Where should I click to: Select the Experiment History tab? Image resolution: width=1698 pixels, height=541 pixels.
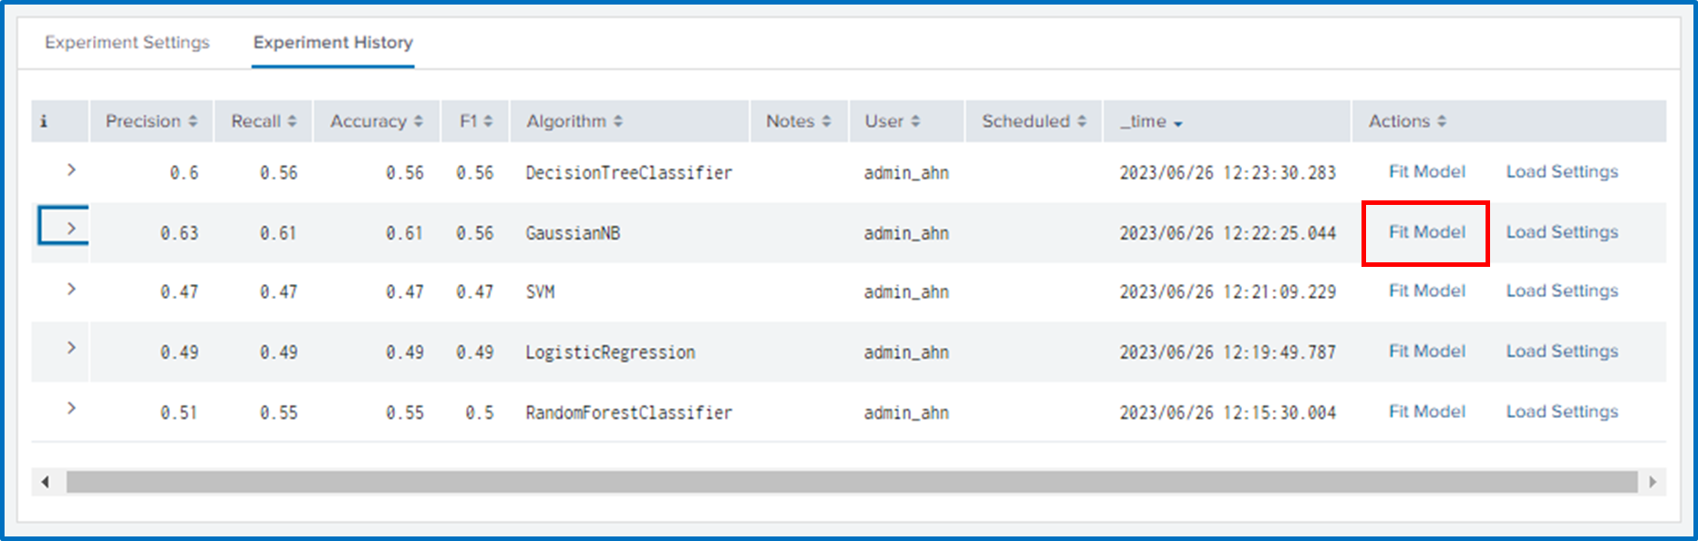333,43
